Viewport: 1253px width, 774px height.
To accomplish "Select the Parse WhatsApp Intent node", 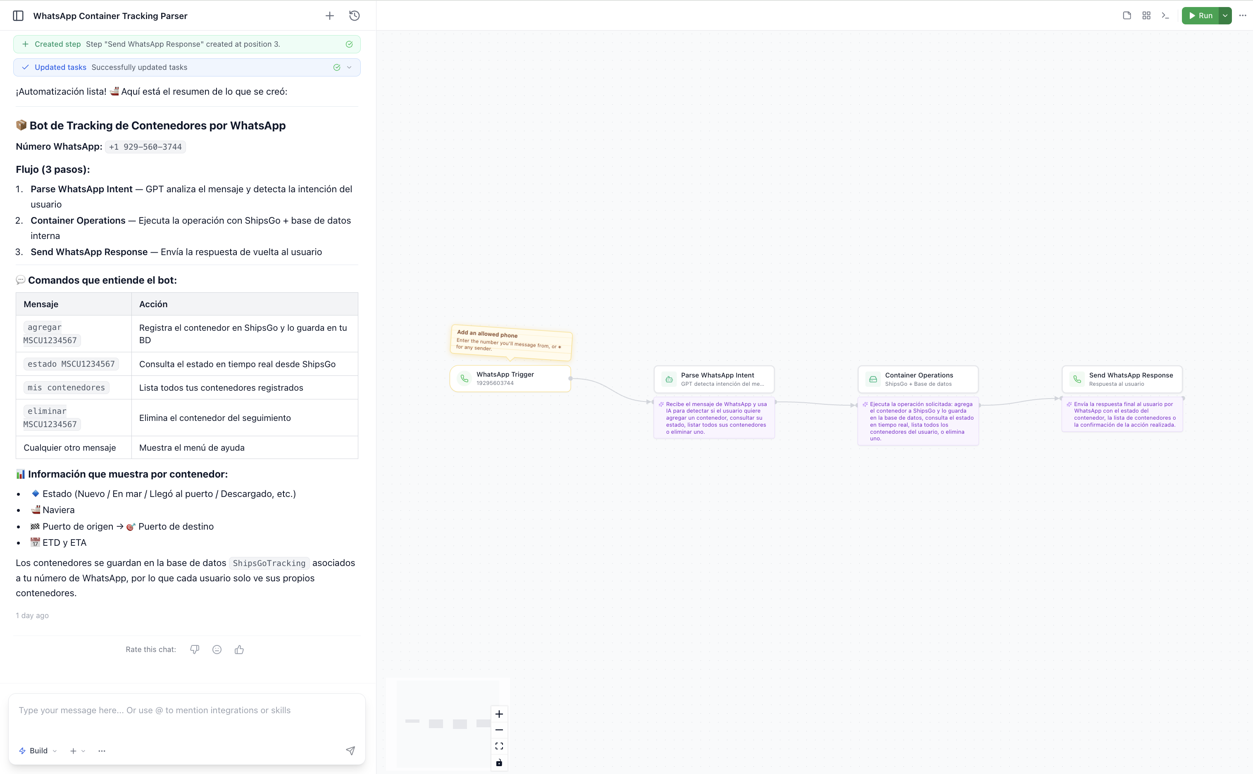I will pos(714,379).
